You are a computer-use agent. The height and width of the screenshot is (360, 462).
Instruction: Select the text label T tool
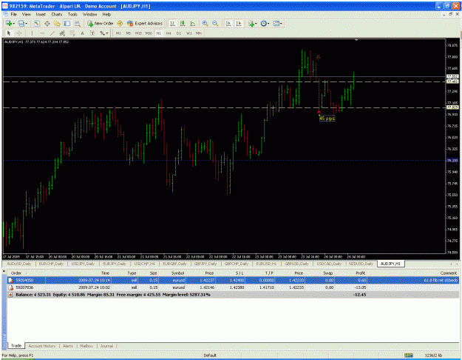(92, 33)
